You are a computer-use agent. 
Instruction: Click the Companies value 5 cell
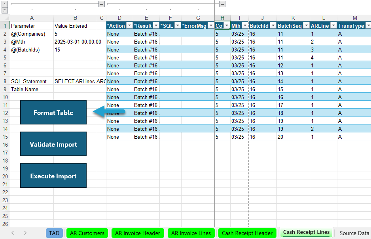click(x=75, y=34)
